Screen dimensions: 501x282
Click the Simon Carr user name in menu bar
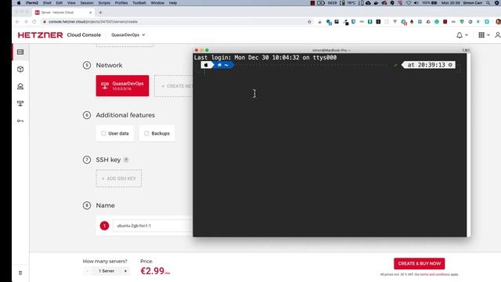(473, 3)
